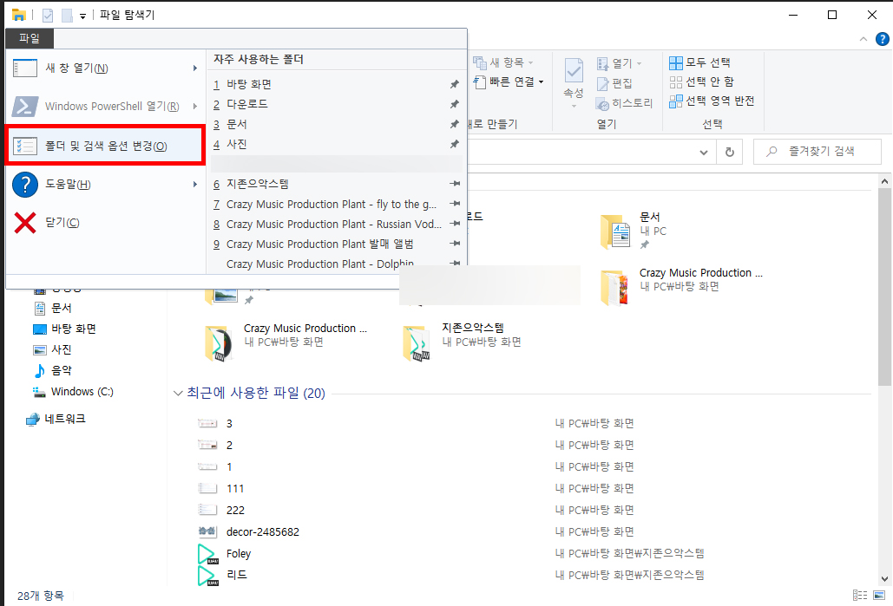This screenshot has height=606, width=893.
Task: Click the 히스토리 ribbon button
Action: [x=624, y=103]
